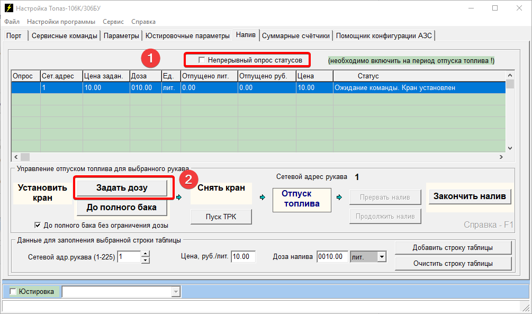Click the Доза налива input field
The height and width of the screenshot is (314, 532).
coord(332,257)
